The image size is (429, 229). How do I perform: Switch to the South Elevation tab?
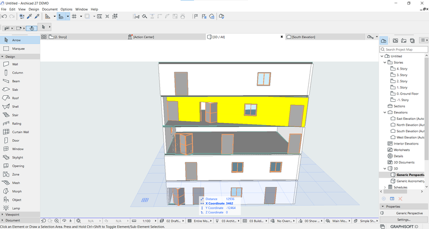[x=303, y=37]
